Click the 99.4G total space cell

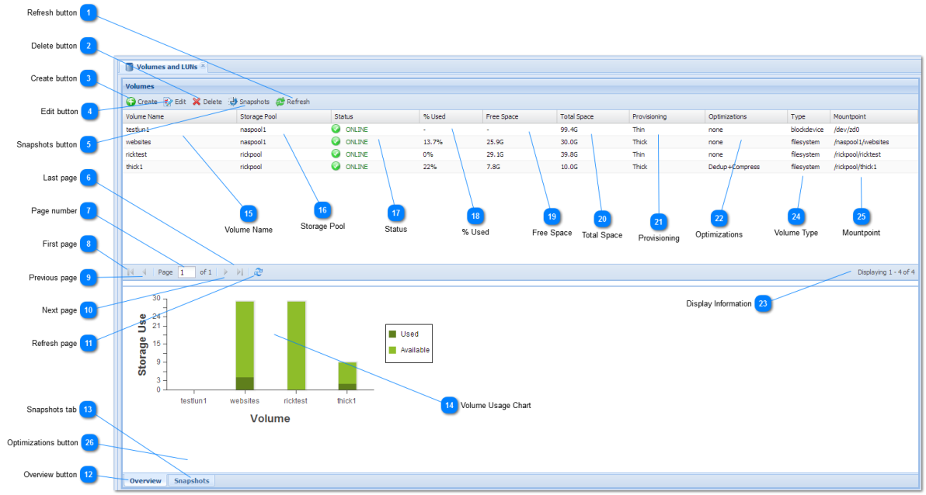(x=569, y=130)
